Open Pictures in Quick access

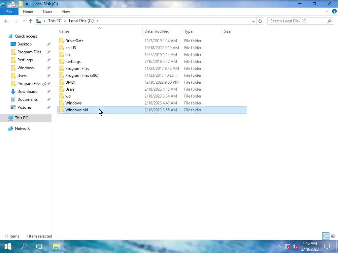(x=24, y=107)
